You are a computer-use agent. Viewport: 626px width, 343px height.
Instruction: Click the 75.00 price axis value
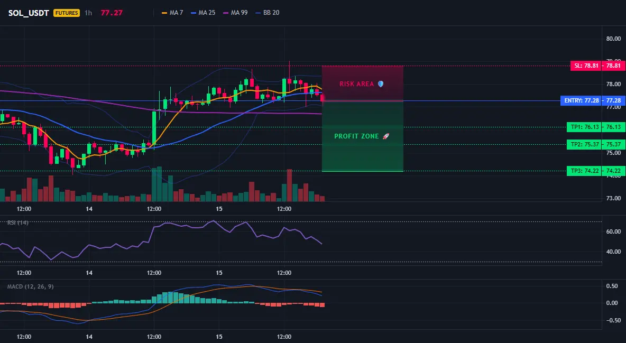[x=613, y=153]
